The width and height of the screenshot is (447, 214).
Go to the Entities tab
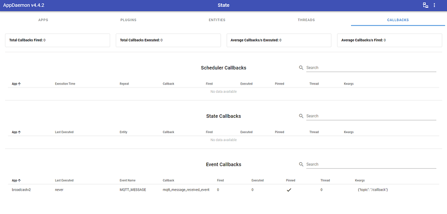tap(217, 20)
